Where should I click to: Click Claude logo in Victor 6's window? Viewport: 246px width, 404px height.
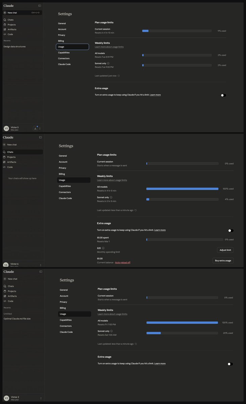point(8,137)
